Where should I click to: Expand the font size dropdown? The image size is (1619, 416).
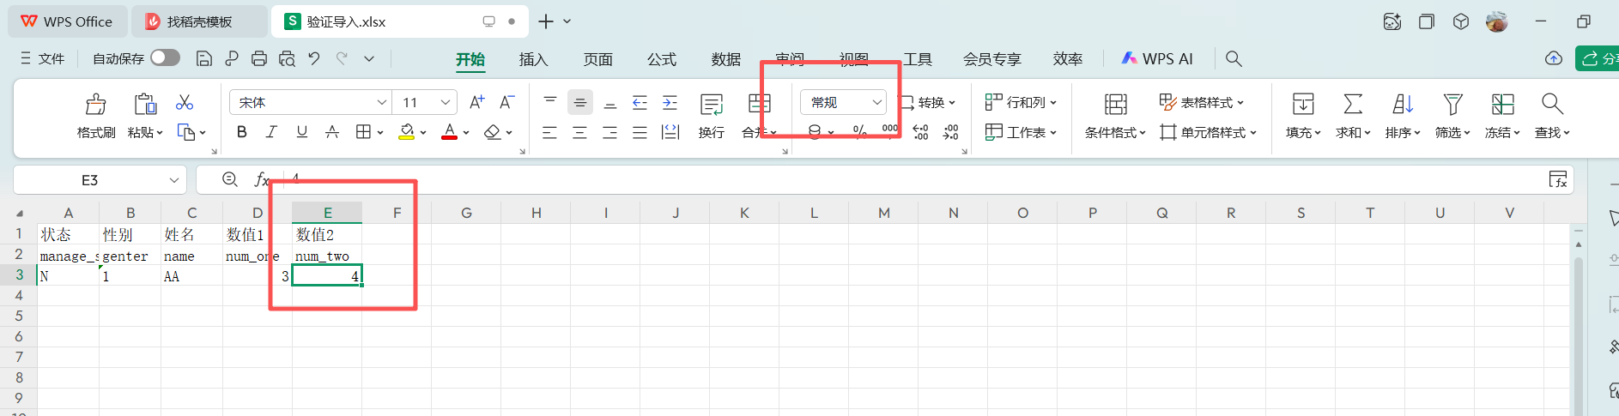446,103
